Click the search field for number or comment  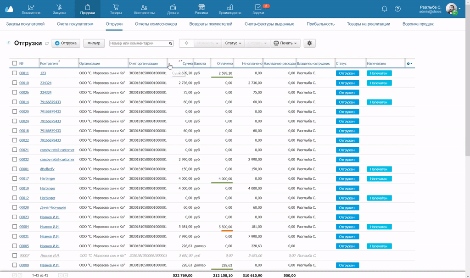[x=139, y=43]
